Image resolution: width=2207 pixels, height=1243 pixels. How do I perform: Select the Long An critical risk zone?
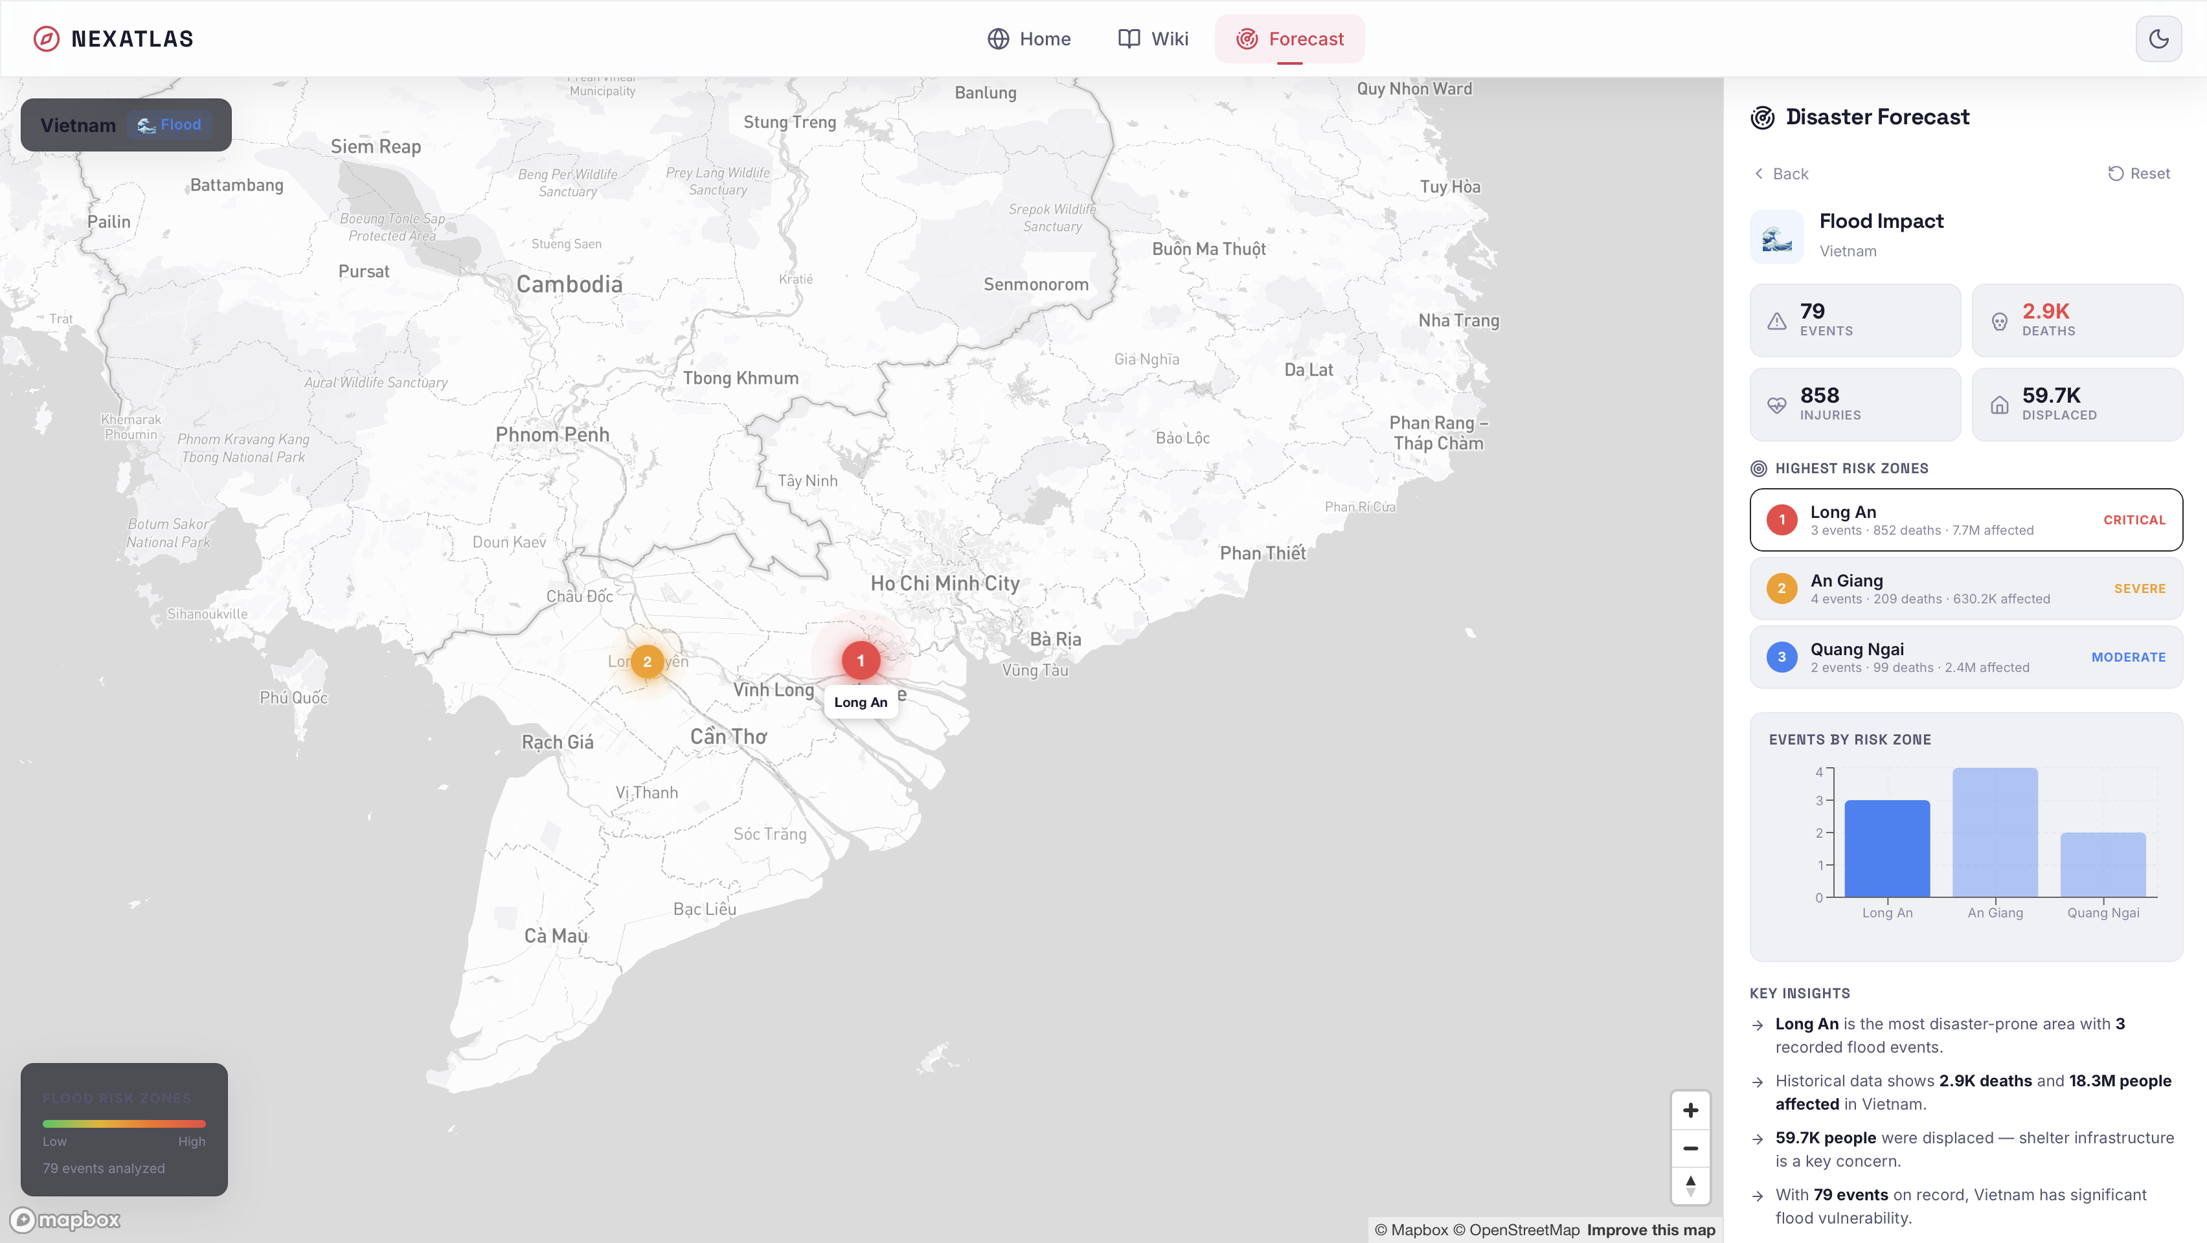[x=1965, y=520]
